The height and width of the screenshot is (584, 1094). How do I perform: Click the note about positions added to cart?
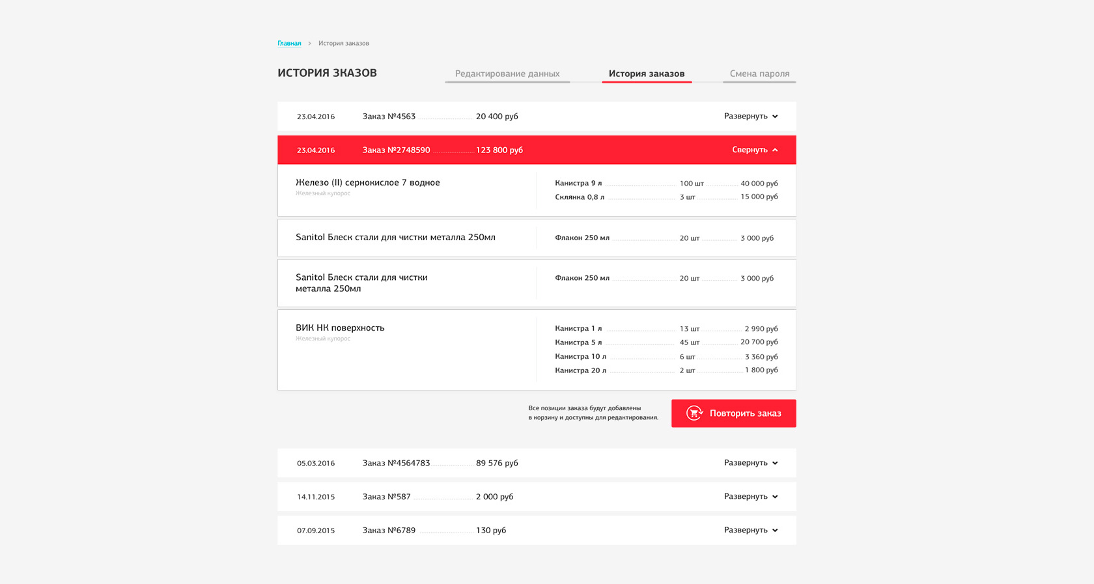pos(593,413)
